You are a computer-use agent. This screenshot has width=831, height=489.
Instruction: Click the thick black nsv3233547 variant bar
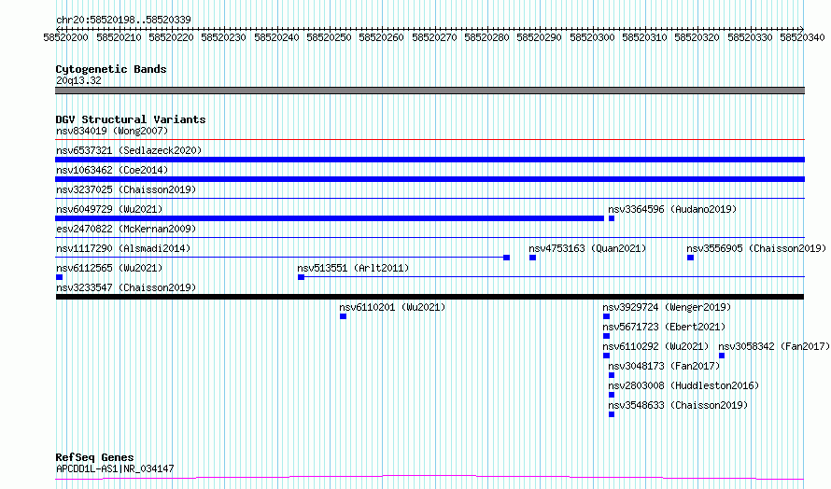pos(430,297)
